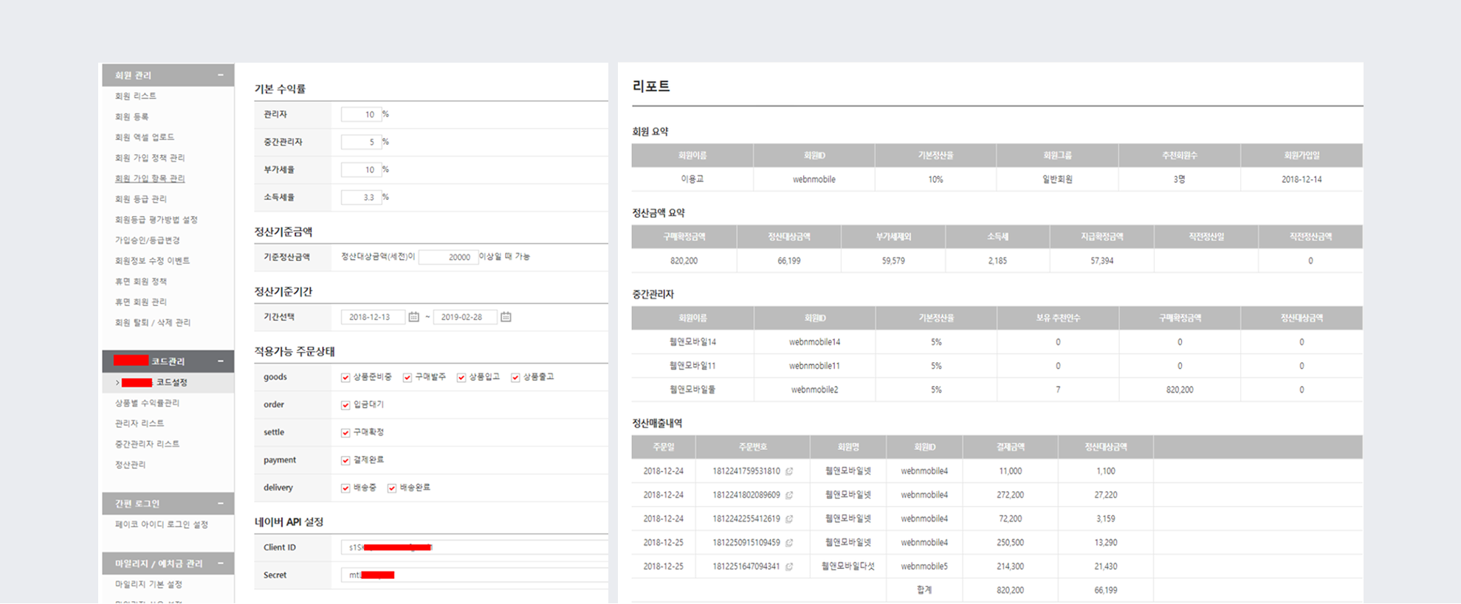Image resolution: width=1461 pixels, height=604 pixels.
Task: Toggle the 구매확정 settle checkbox
Action: 346,433
